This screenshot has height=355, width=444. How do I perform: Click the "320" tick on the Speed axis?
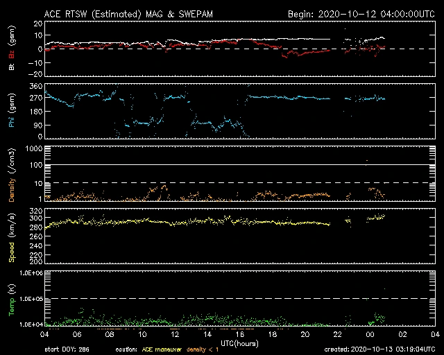pos(36,211)
